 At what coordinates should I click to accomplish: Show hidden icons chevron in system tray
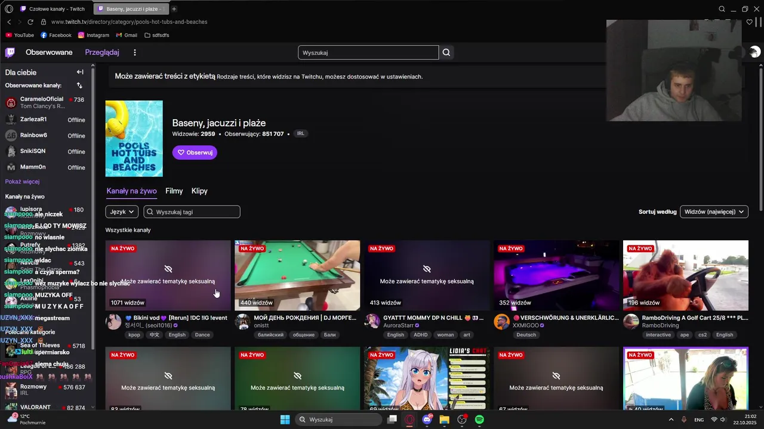coord(671,419)
